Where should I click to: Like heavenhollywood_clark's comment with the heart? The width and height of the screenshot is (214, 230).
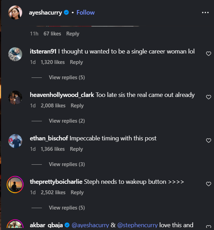208,97
